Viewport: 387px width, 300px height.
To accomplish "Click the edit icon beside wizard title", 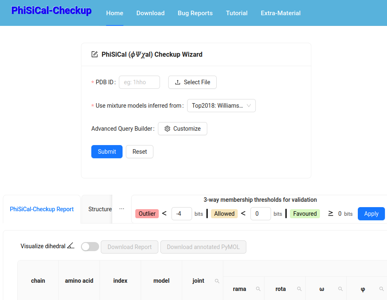I will click(x=95, y=54).
